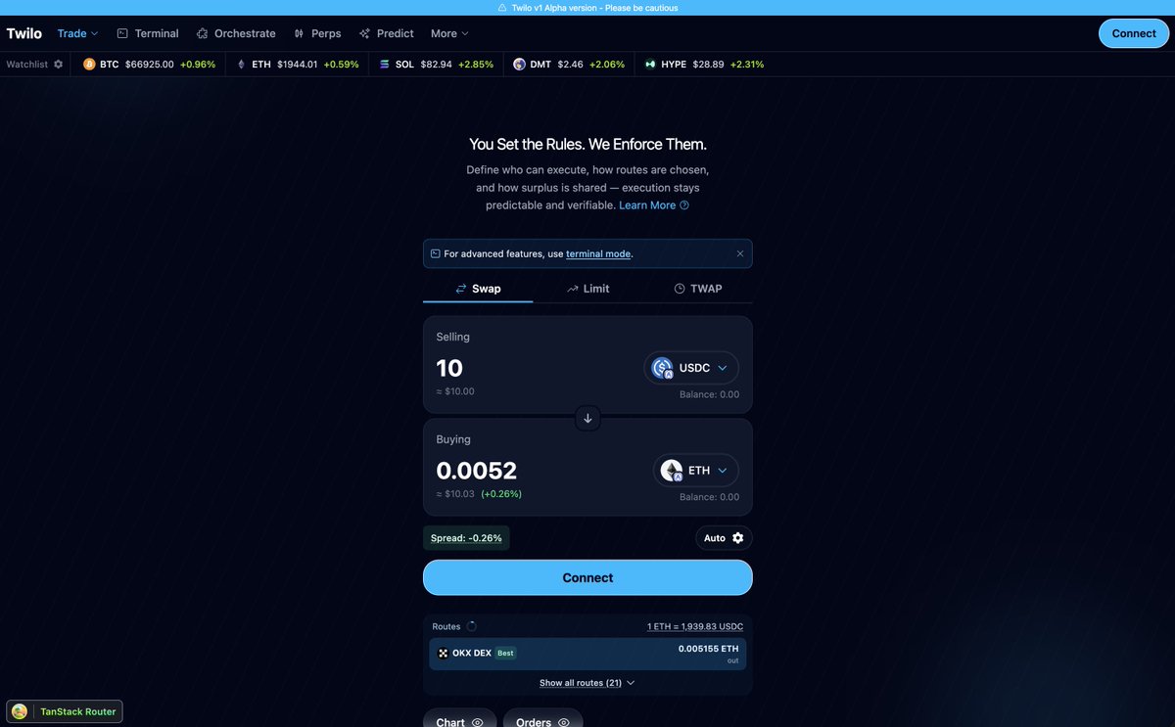Viewport: 1175px width, 727px height.
Task: Open Perps from the navbar
Action: 317,33
